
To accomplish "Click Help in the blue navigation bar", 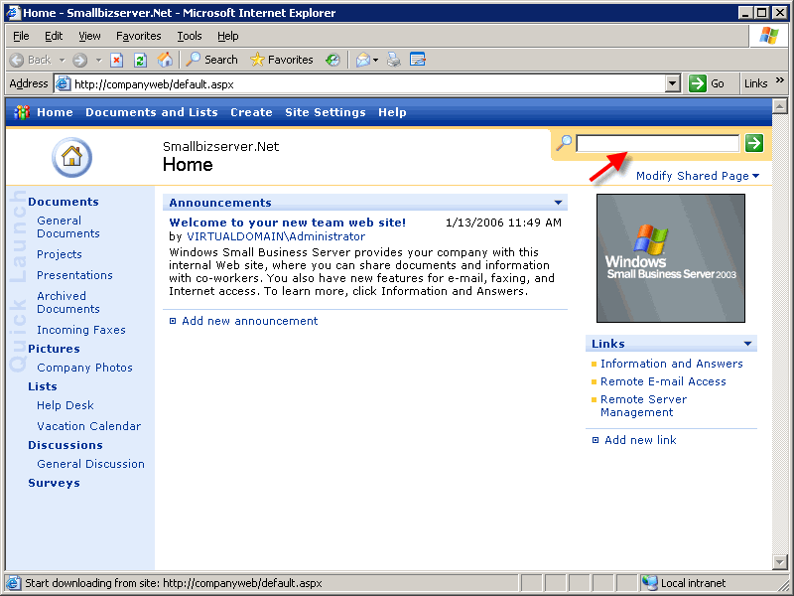I will [x=392, y=112].
